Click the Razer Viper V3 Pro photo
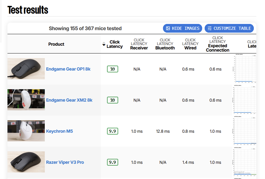 pyautogui.click(x=26, y=162)
